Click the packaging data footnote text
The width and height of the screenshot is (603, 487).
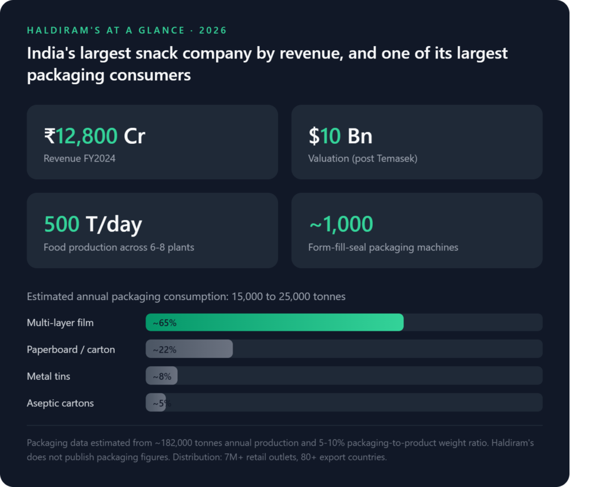pyautogui.click(x=280, y=450)
